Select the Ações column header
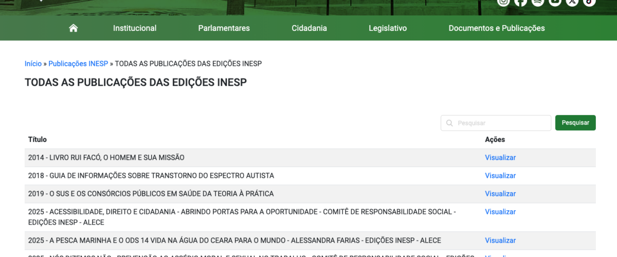This screenshot has width=617, height=257. click(x=495, y=139)
